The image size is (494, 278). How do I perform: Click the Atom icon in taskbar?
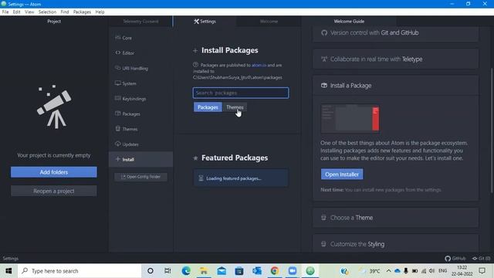tap(310, 271)
